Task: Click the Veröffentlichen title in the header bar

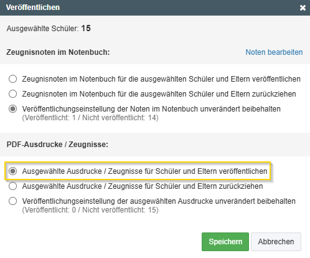Action: click(33, 7)
